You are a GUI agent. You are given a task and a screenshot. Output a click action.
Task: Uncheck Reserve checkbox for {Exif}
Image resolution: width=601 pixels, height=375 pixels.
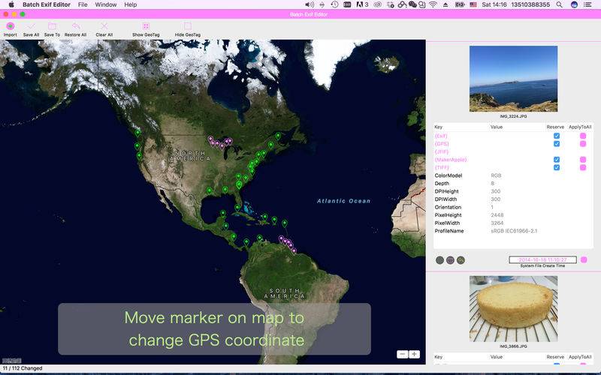(557, 136)
